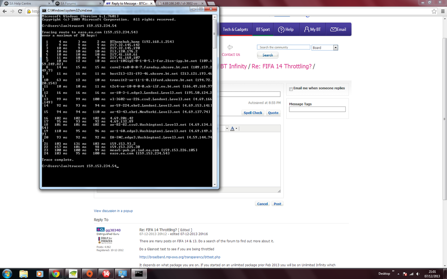Open Action Center flag in system tray
Image resolution: width=447 pixels, height=279 pixels.
[404, 274]
